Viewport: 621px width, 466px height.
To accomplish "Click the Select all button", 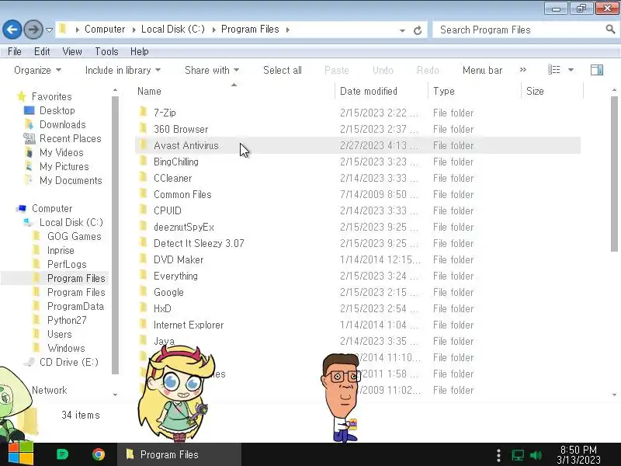I will point(283,70).
